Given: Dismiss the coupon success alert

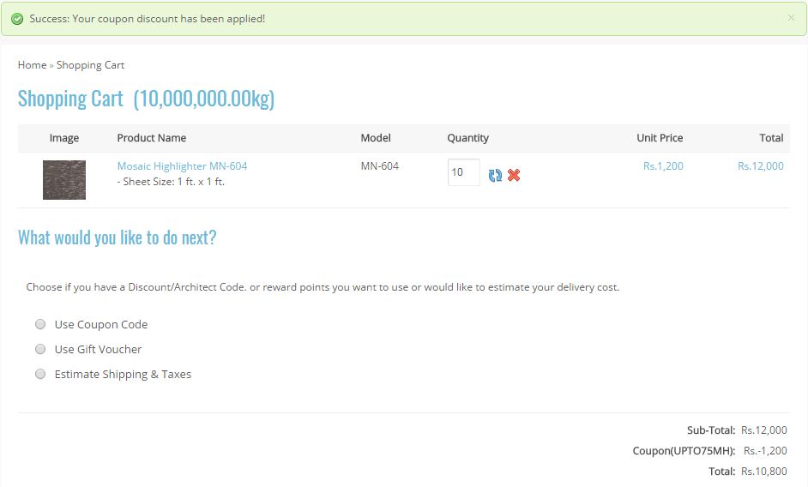Looking at the screenshot, I should pos(791,17).
